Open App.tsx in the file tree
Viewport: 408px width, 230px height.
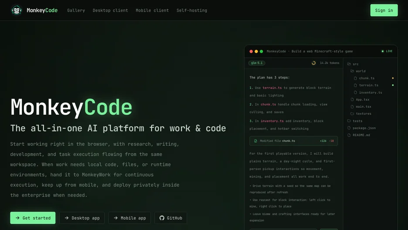pyautogui.click(x=360, y=100)
